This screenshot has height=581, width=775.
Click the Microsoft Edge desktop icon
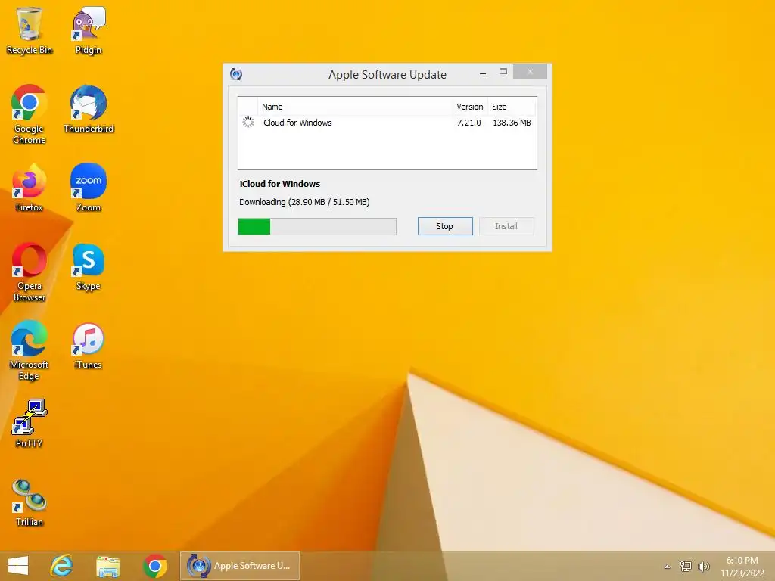pos(30,350)
